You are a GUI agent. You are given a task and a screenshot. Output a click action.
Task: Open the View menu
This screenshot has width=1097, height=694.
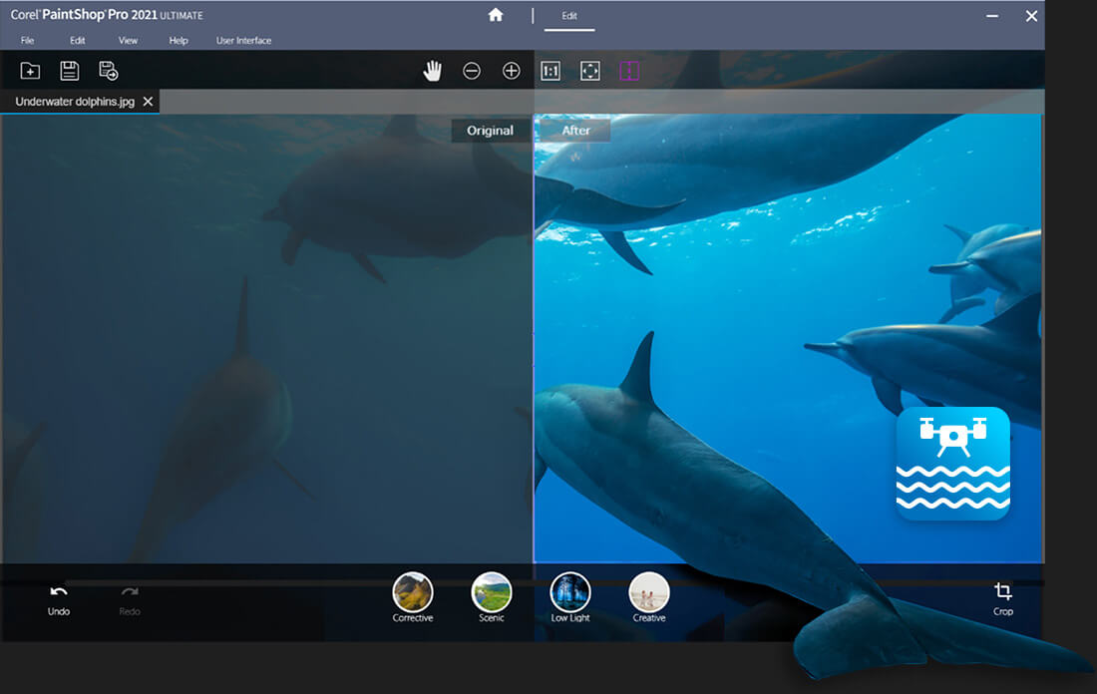click(128, 41)
